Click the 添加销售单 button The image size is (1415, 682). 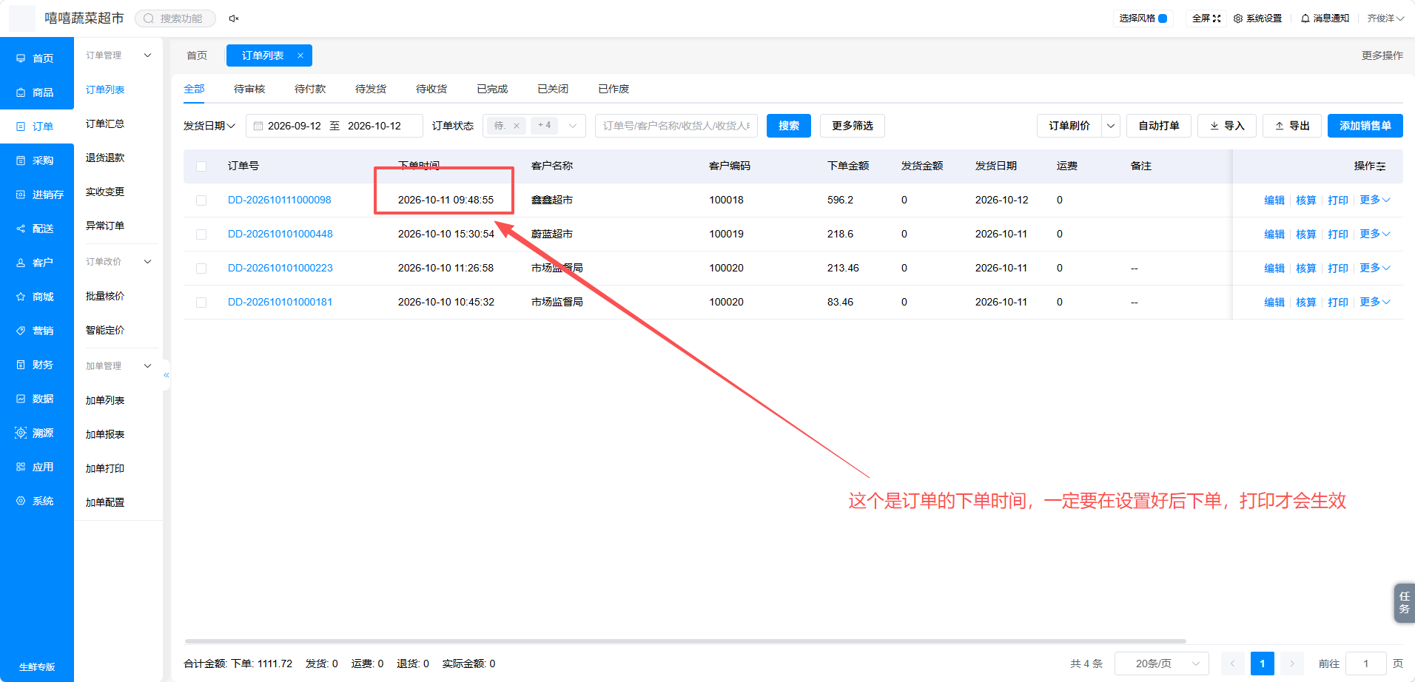pyautogui.click(x=1365, y=126)
